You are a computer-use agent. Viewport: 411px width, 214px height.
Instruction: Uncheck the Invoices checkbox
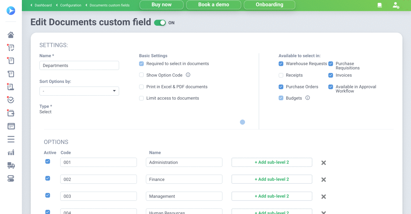coord(331,75)
